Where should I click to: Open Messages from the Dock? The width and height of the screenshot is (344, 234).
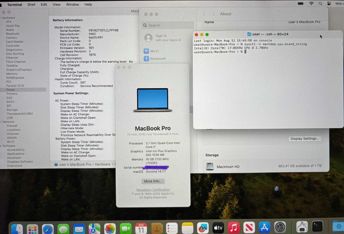coord(63,229)
